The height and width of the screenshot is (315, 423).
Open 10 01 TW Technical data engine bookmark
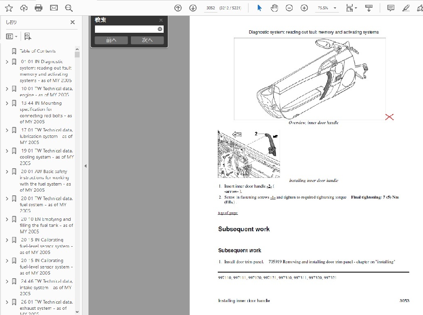(x=46, y=92)
